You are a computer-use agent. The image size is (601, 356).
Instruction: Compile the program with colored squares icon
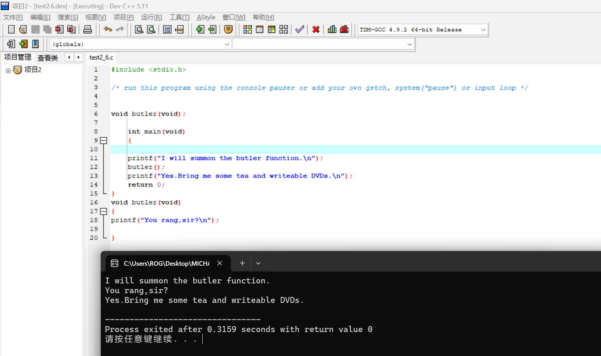247,30
